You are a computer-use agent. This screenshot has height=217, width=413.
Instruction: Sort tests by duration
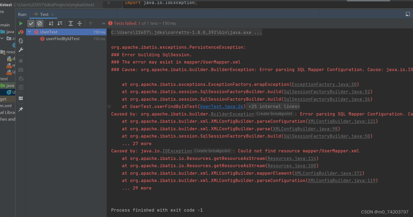click(x=60, y=23)
